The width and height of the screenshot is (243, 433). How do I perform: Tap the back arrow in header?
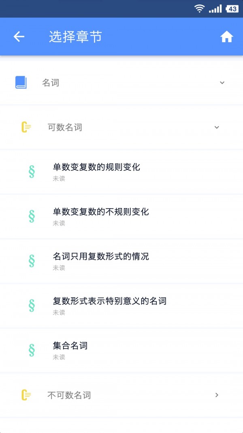tap(19, 37)
